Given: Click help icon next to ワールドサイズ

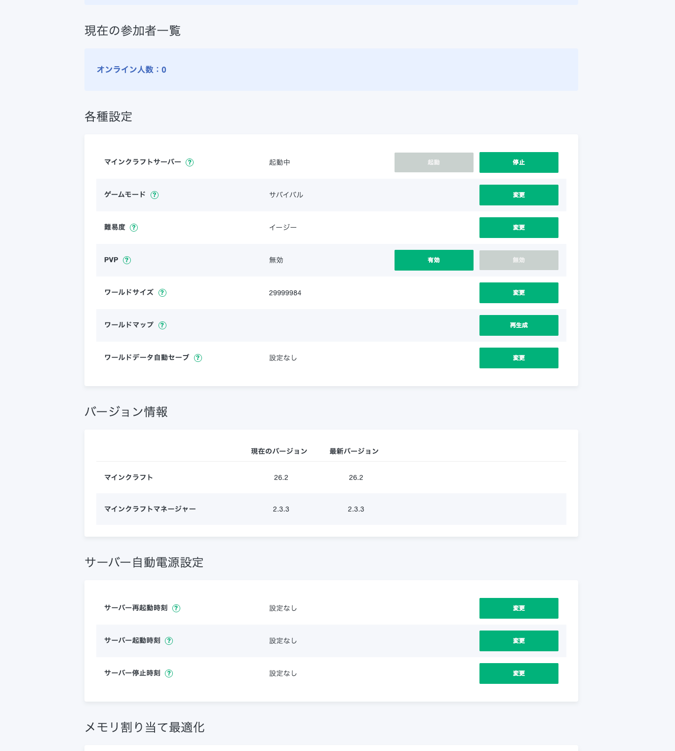Looking at the screenshot, I should point(162,293).
